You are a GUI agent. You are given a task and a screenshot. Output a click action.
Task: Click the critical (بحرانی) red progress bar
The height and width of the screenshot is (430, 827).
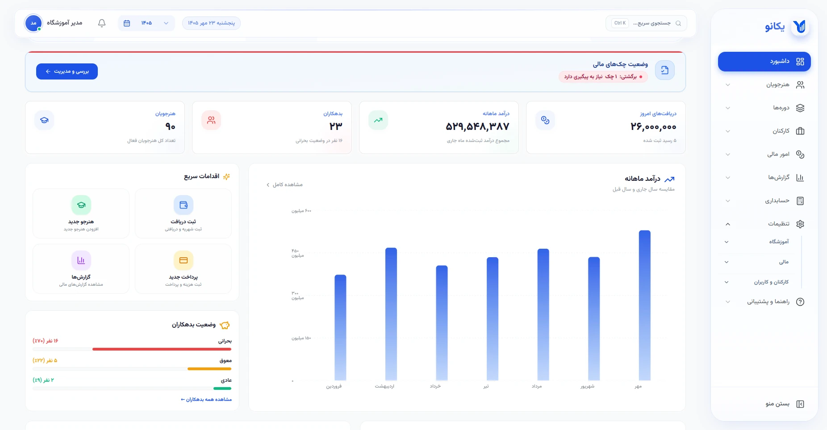(x=162, y=349)
